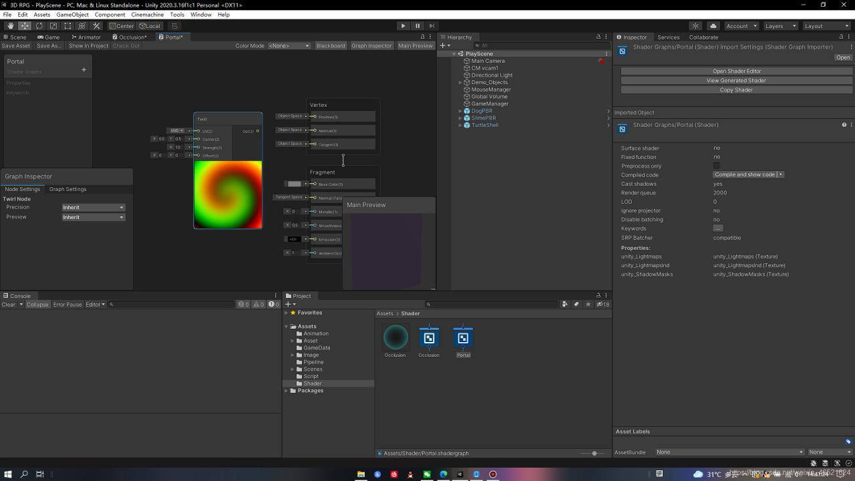Toggle Local handle rotation
Viewport: 855px width, 481px height.
(x=150, y=26)
